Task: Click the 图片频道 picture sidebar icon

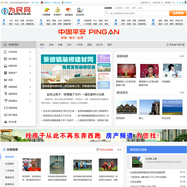Action: [x=5, y=115]
